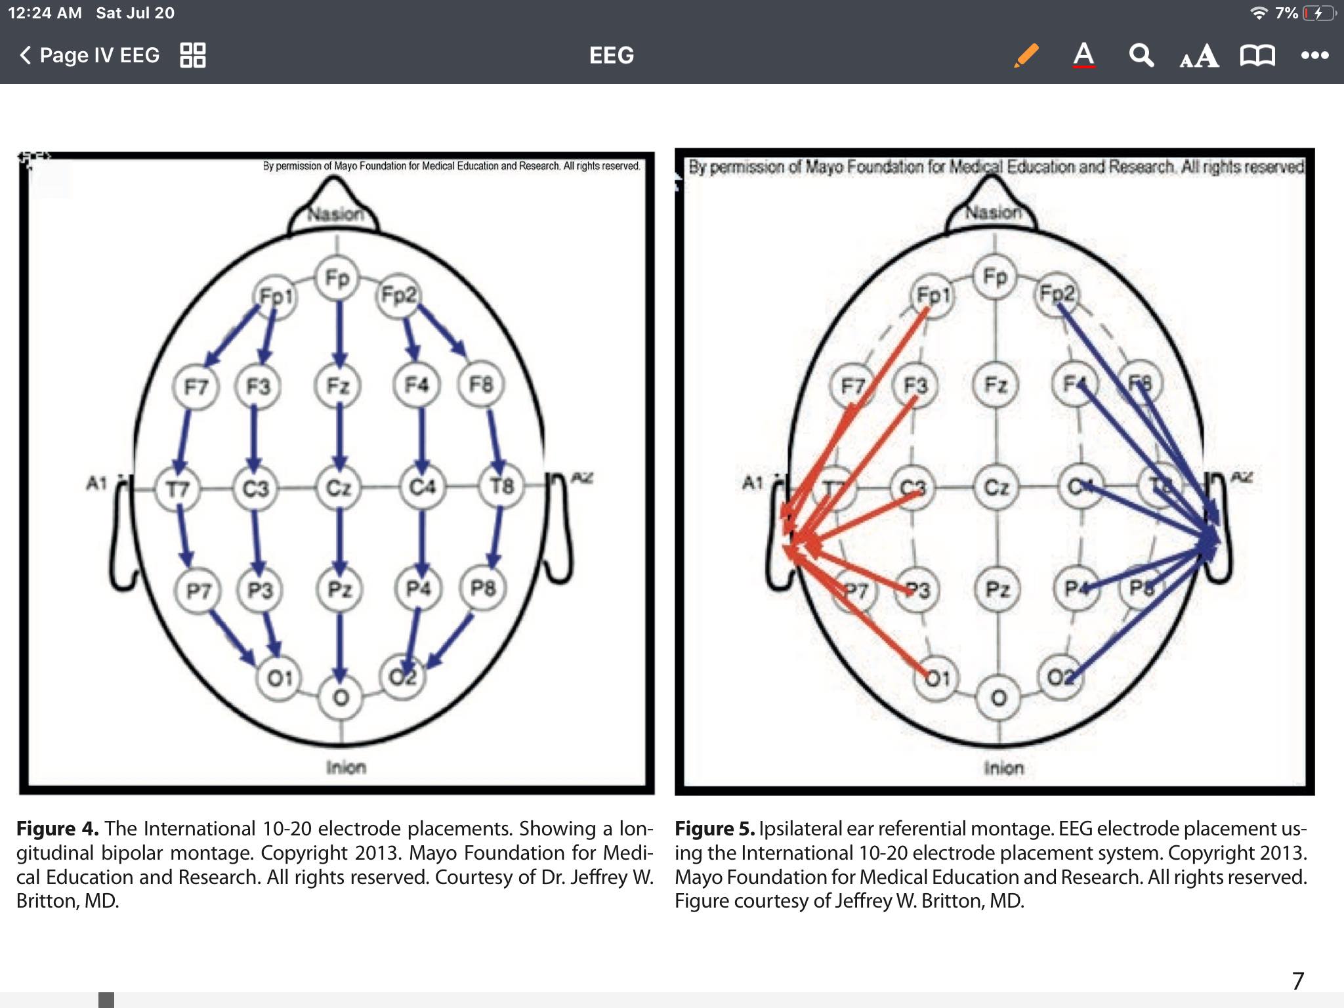Tap the page scrubber handle at bottom
This screenshot has width=1344, height=1008.
[106, 1000]
